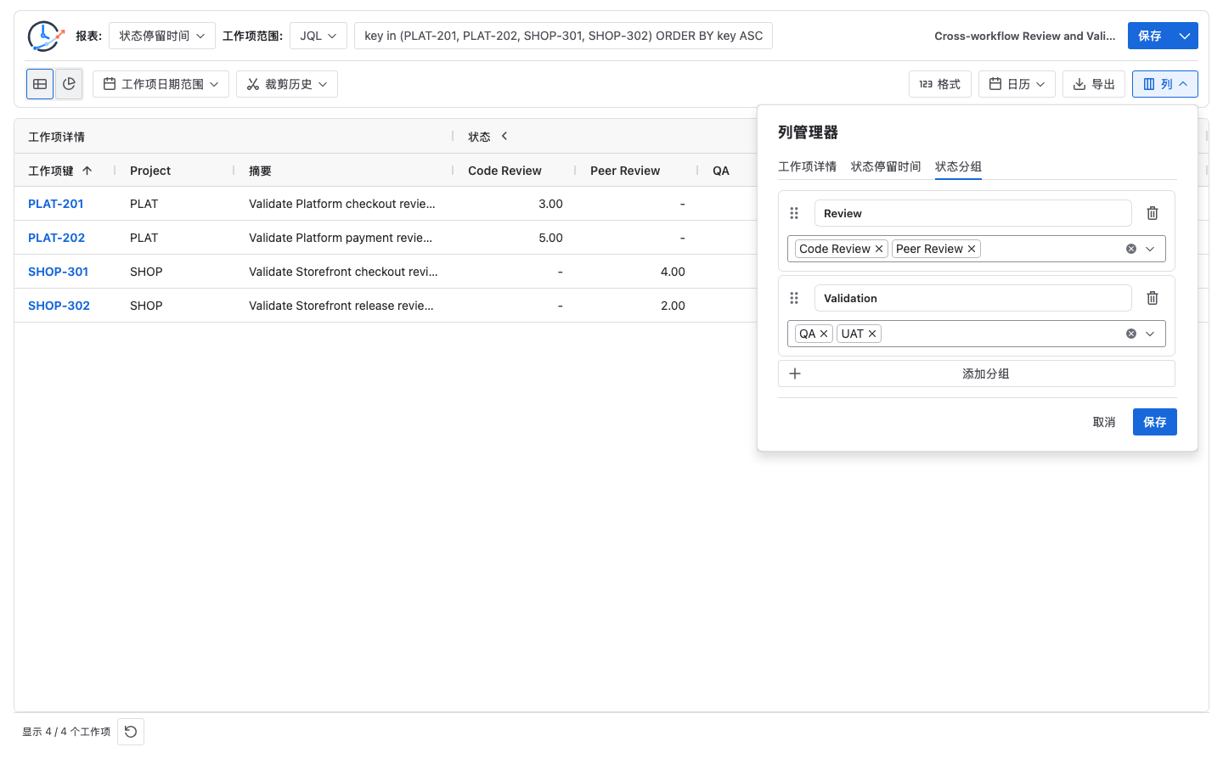Image resolution: width=1223 pixels, height=764 pixels.
Task: Click summary Validate Storefront release revie...
Action: 341,306
